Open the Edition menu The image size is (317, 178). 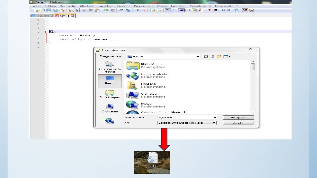(x=51, y=6)
